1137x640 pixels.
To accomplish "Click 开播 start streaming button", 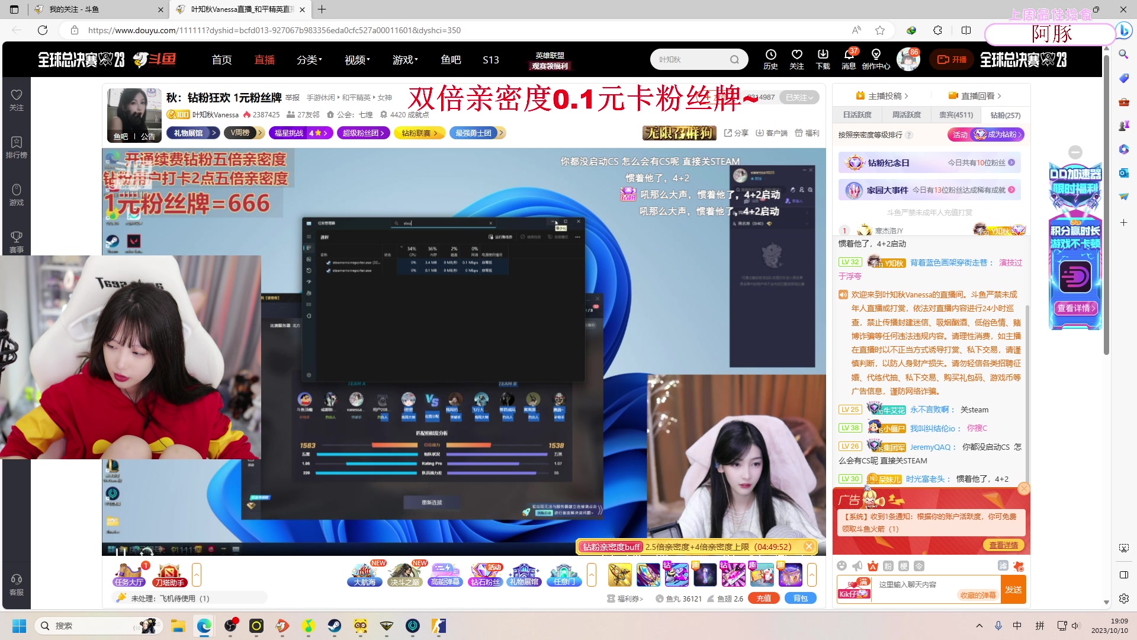I will pyautogui.click(x=952, y=59).
